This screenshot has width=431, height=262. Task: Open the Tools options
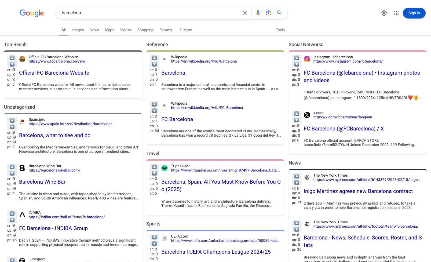280,30
